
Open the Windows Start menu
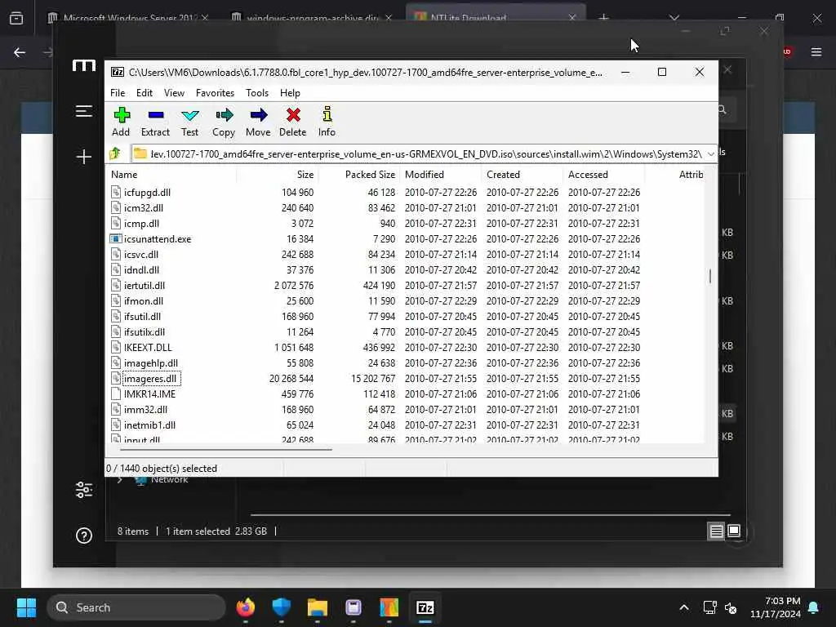pyautogui.click(x=26, y=607)
